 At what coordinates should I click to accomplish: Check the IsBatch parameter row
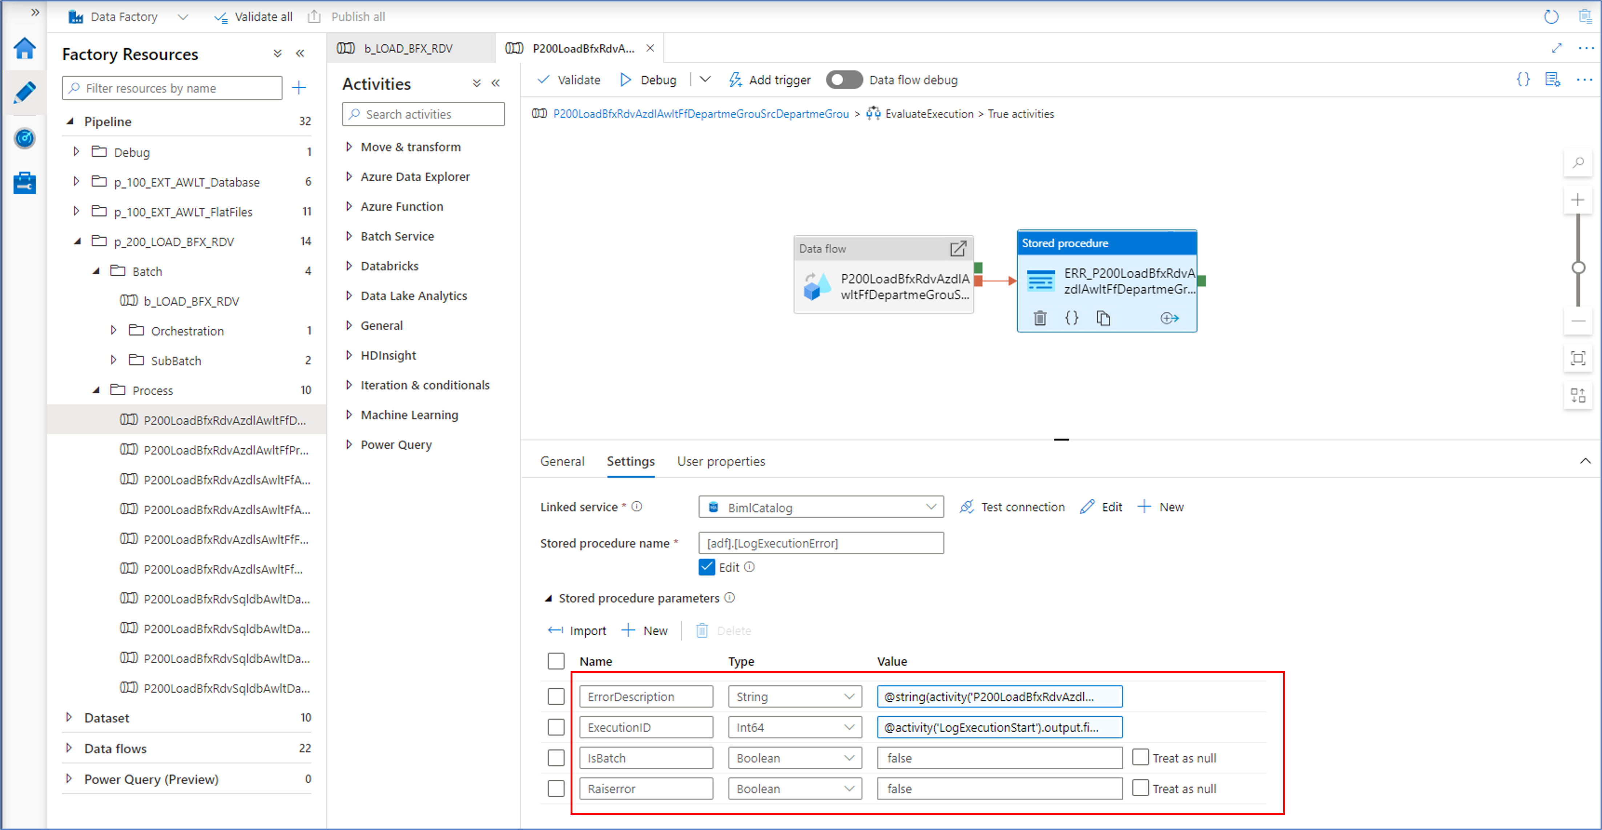click(556, 758)
